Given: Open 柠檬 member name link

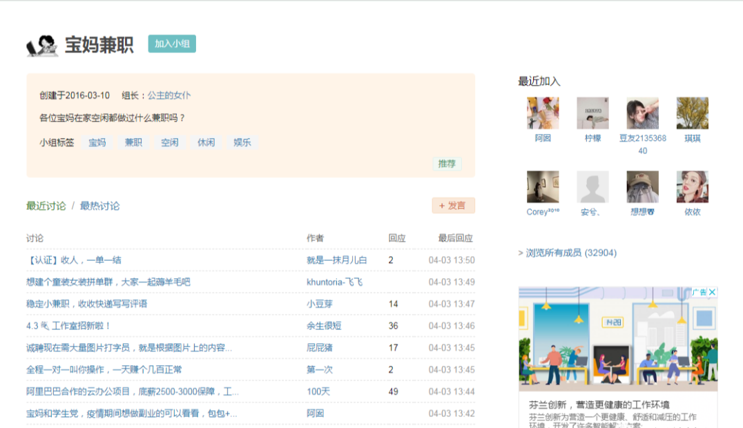Looking at the screenshot, I should click(592, 138).
